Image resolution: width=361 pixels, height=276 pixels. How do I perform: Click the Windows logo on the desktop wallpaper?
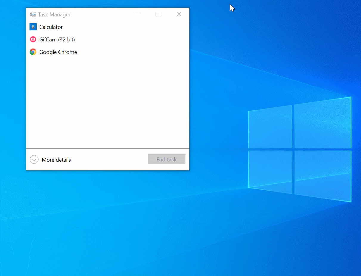point(299,149)
